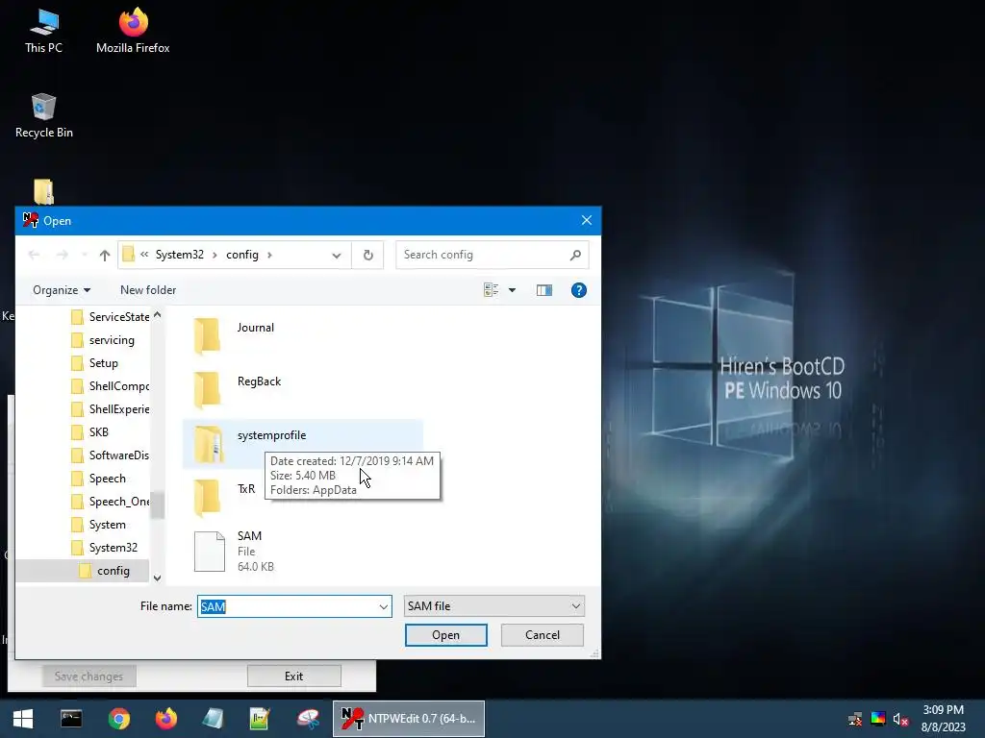Select Speech_One folder in tree

click(110, 502)
